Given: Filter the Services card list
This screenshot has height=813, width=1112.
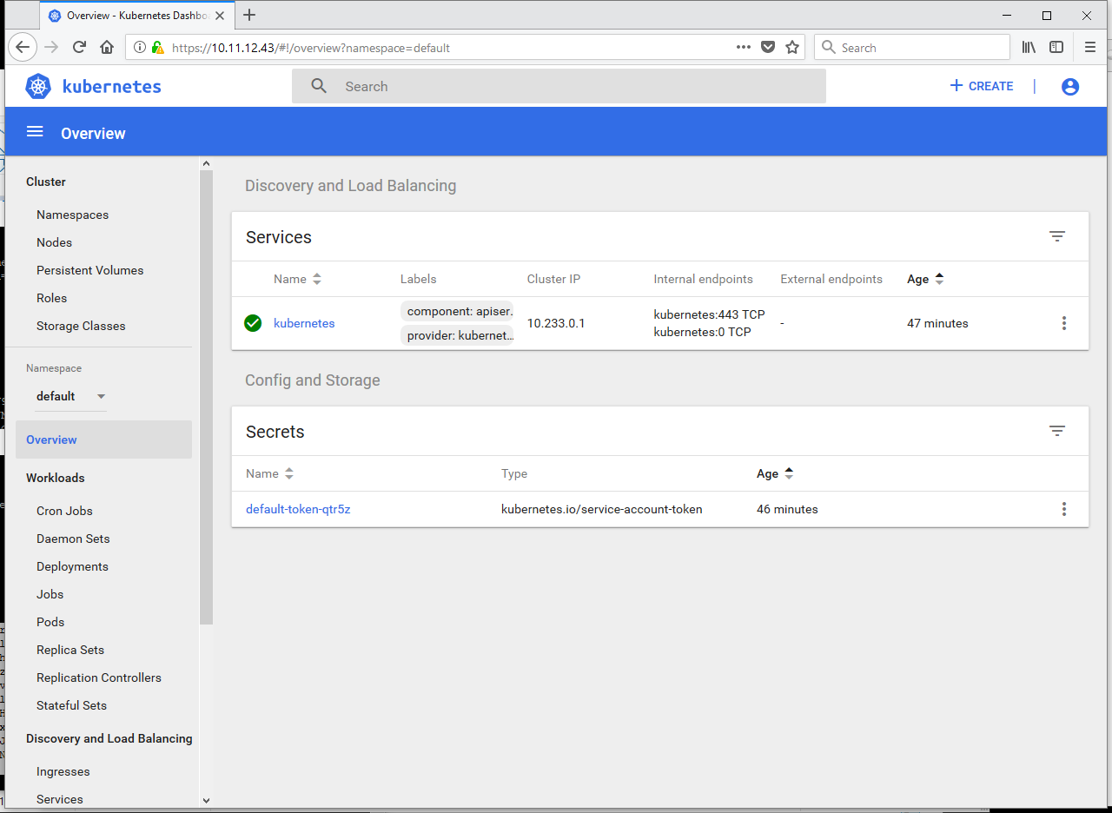Looking at the screenshot, I should (x=1057, y=236).
